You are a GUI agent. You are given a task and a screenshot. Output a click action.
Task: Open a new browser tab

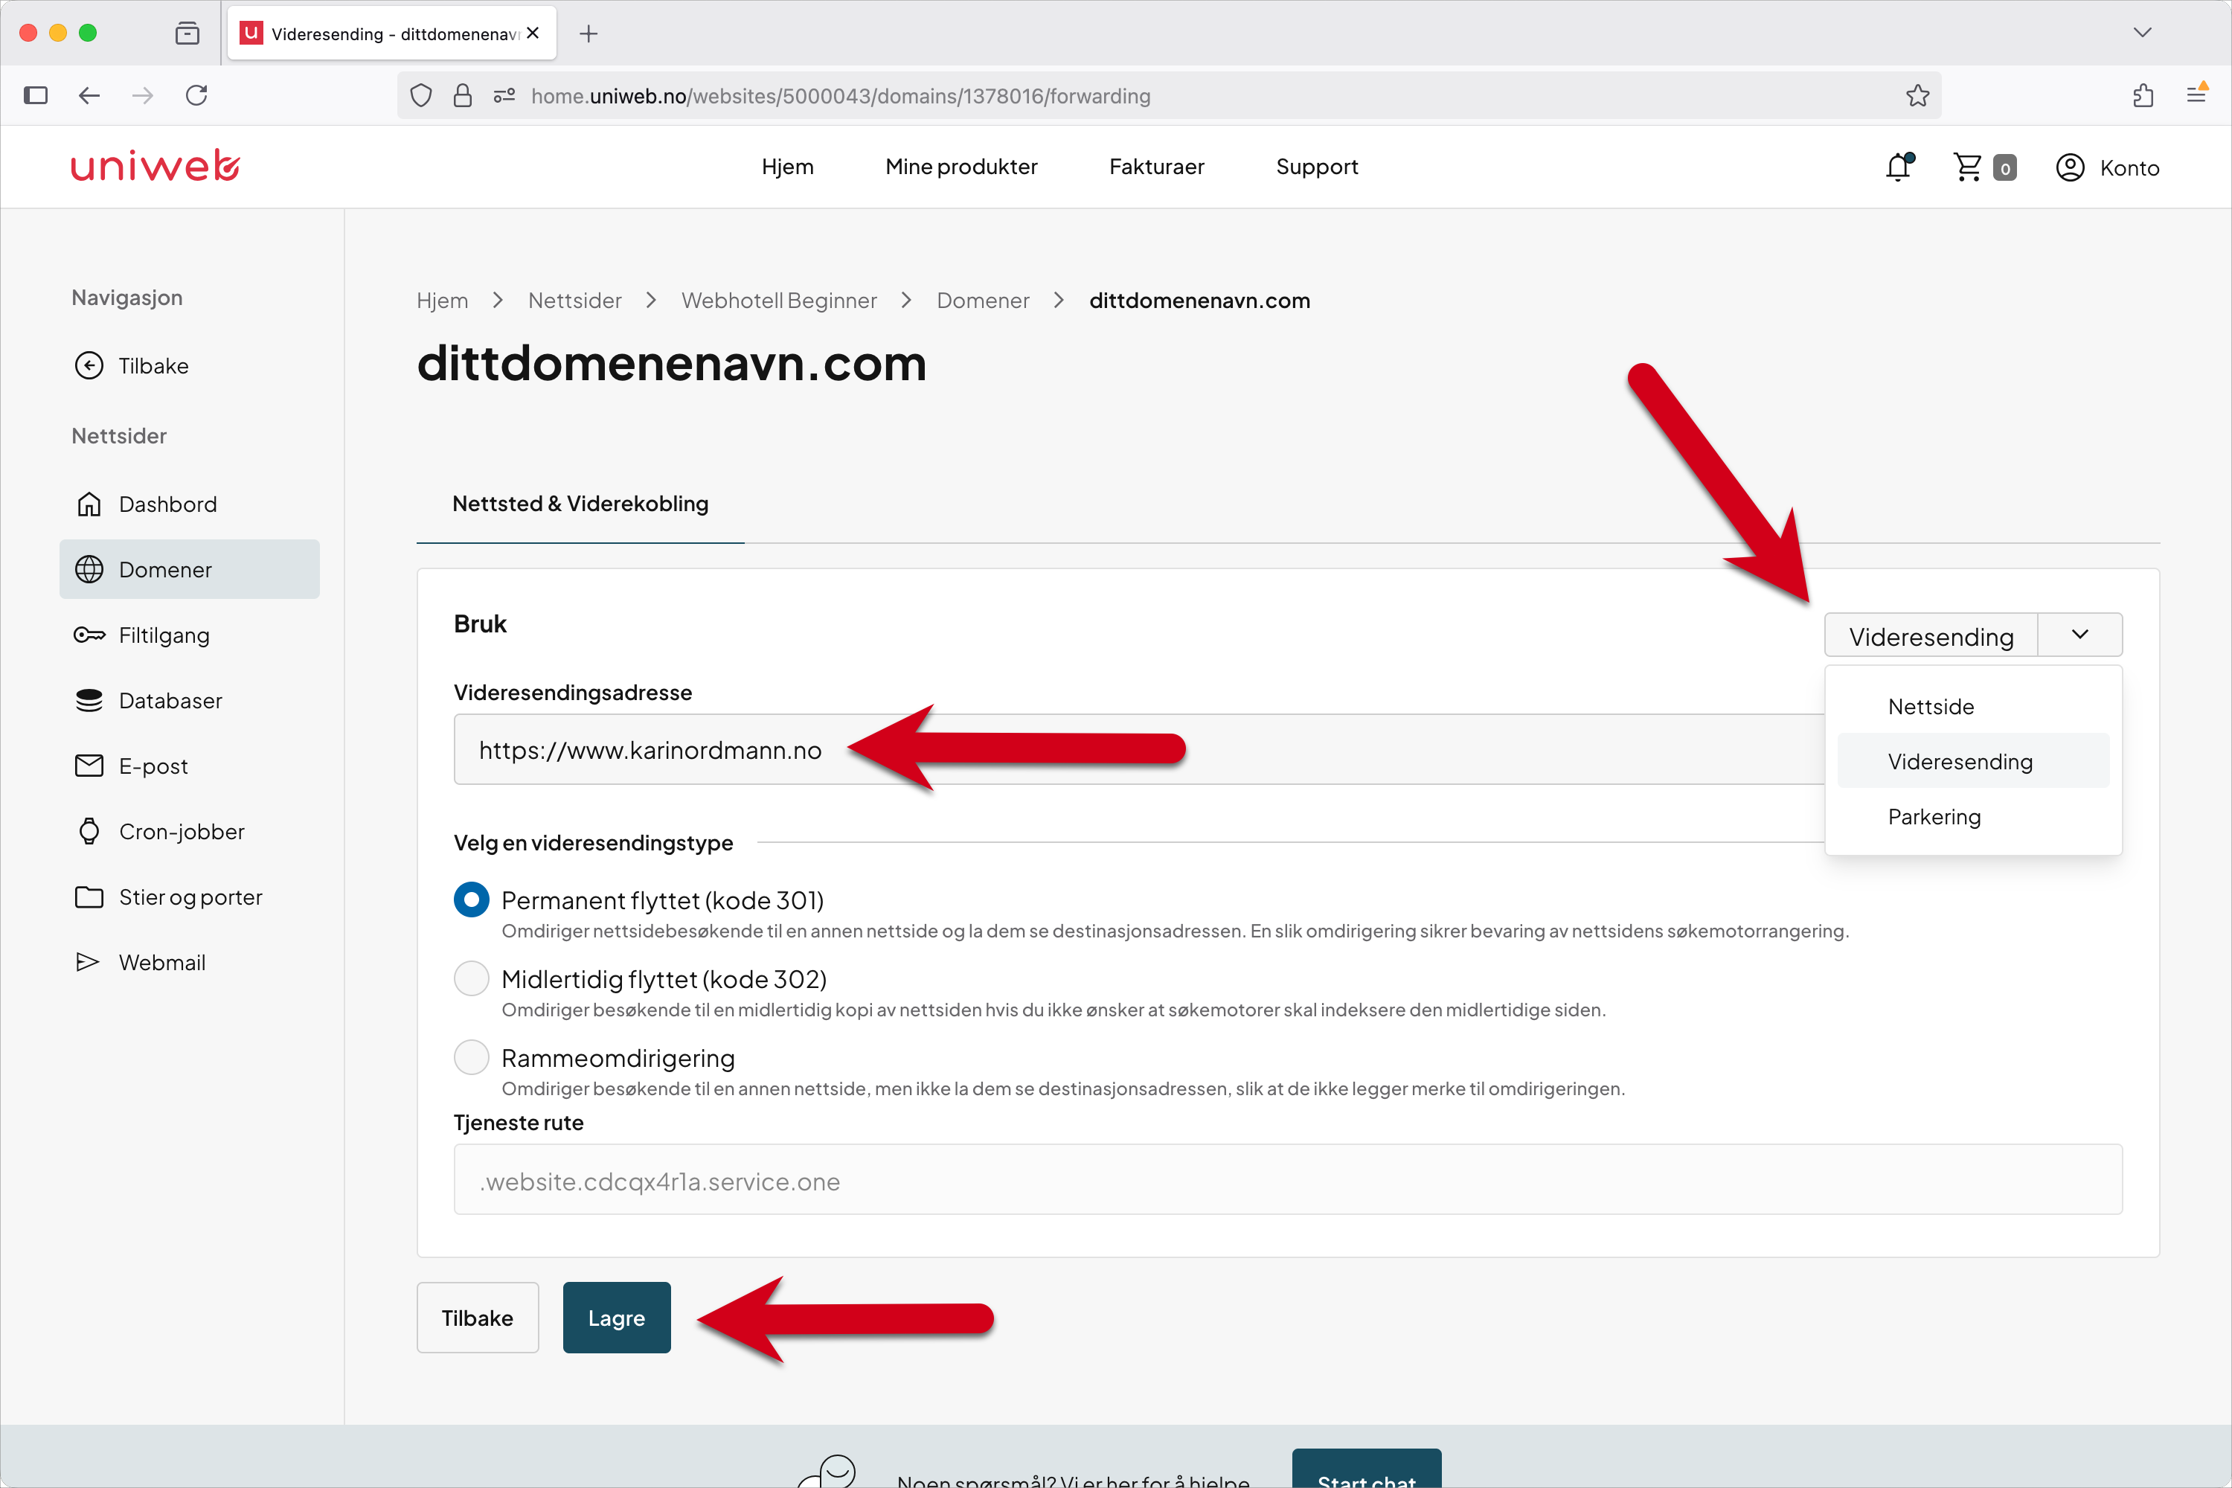tap(589, 34)
